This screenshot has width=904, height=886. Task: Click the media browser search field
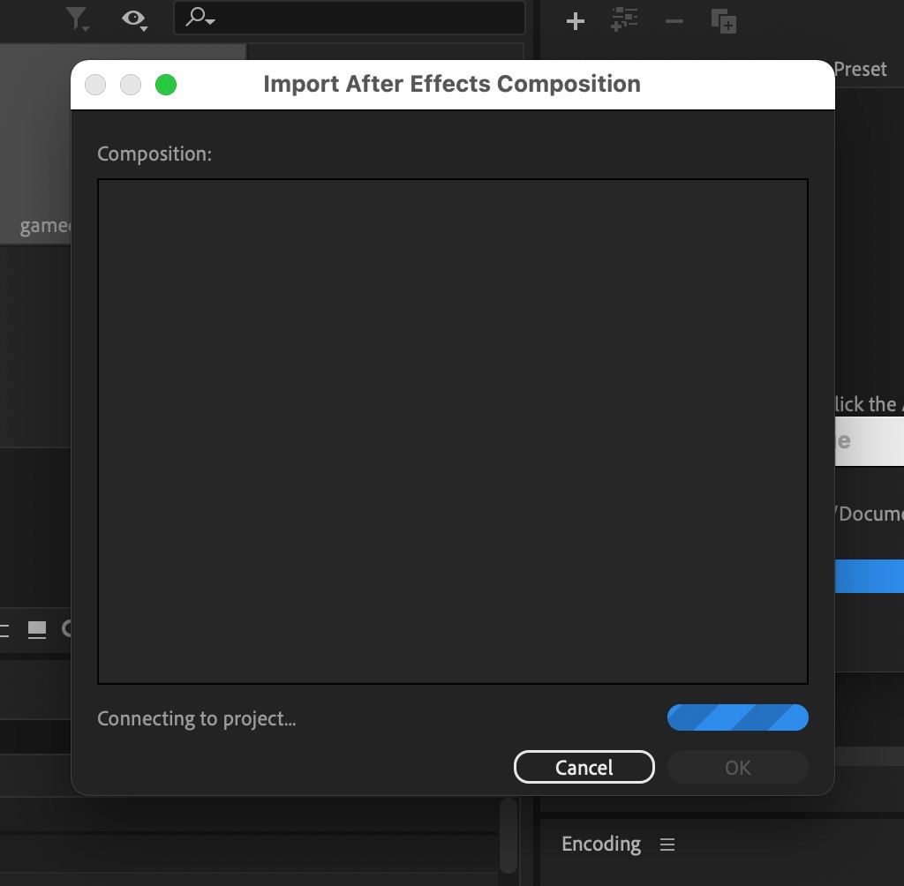point(350,18)
